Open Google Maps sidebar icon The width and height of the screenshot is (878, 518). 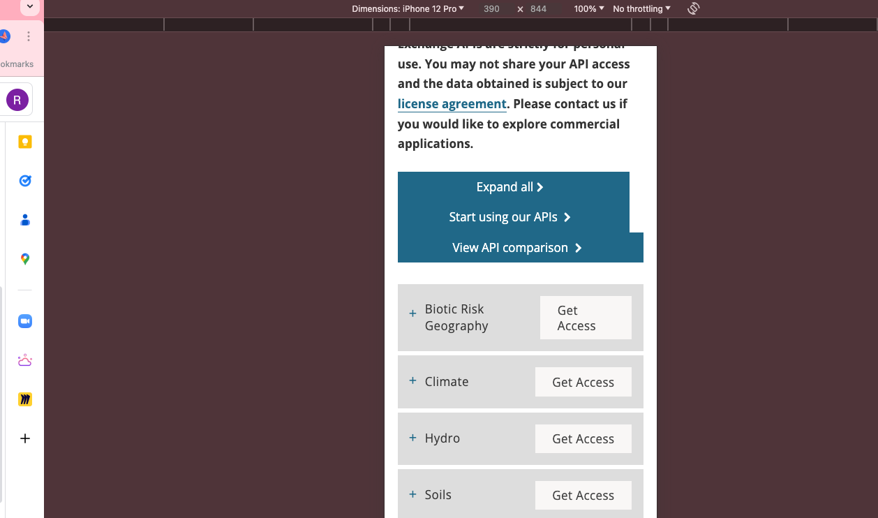pyautogui.click(x=25, y=259)
